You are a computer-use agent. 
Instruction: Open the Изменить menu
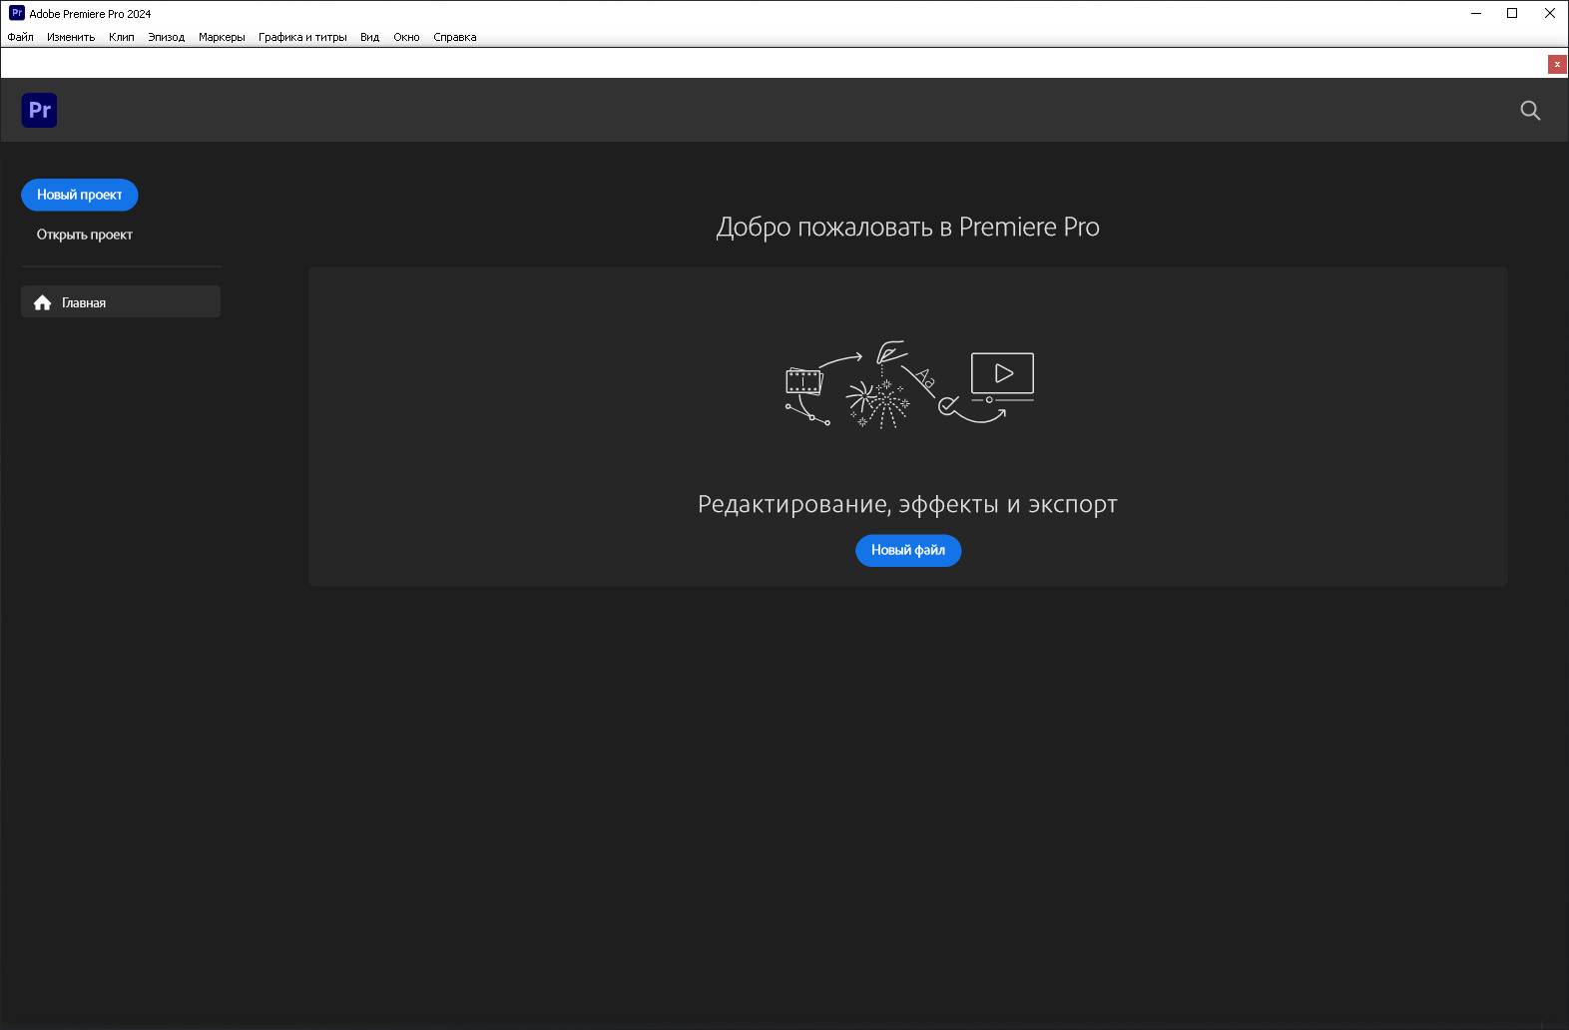[x=71, y=37]
